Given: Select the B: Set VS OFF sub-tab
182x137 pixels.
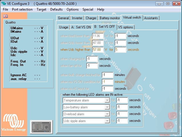Looking at the screenshot, I should coord(105,27).
